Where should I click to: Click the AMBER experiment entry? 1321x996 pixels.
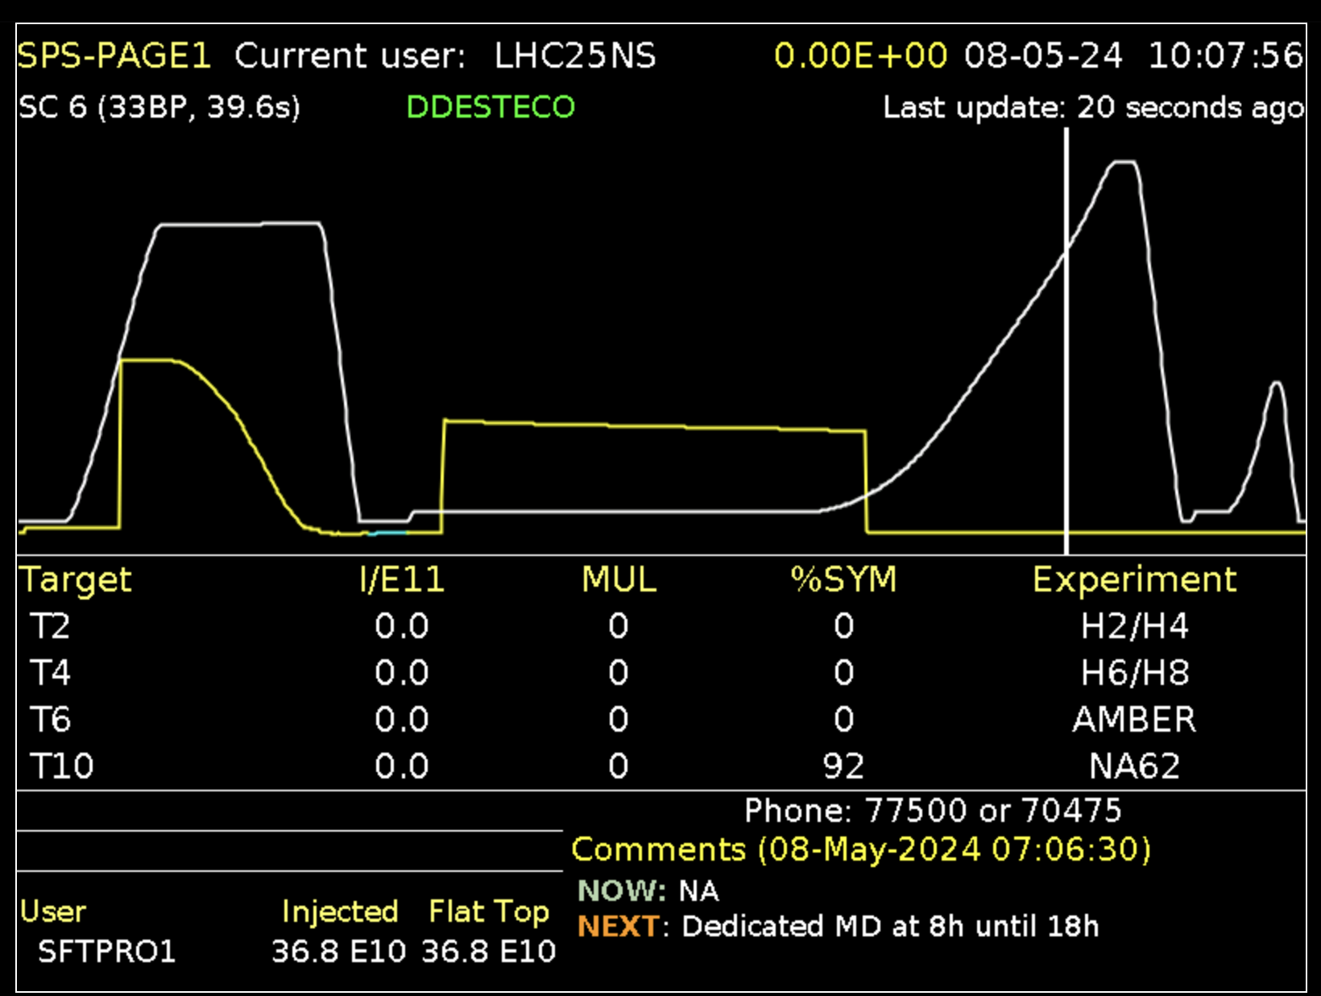click(x=1134, y=720)
